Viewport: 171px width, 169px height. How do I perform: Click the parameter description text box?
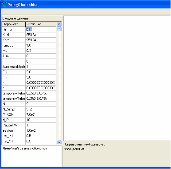coord(31,156)
